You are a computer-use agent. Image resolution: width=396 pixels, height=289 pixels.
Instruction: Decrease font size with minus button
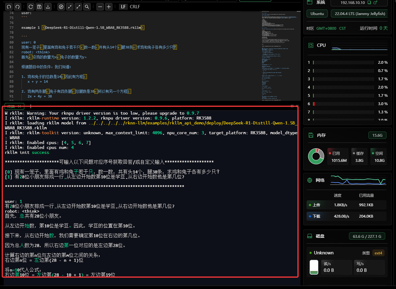[100, 6]
